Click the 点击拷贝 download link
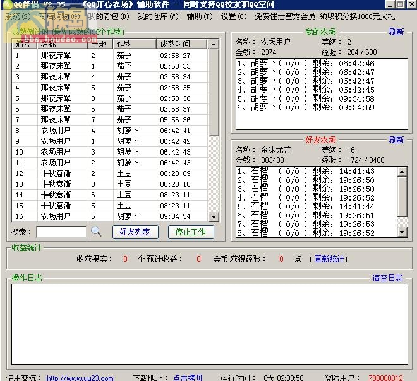The width and height of the screenshot is (417, 381). (188, 378)
